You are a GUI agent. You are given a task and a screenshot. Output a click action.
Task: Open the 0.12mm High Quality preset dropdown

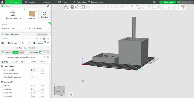click(23, 57)
